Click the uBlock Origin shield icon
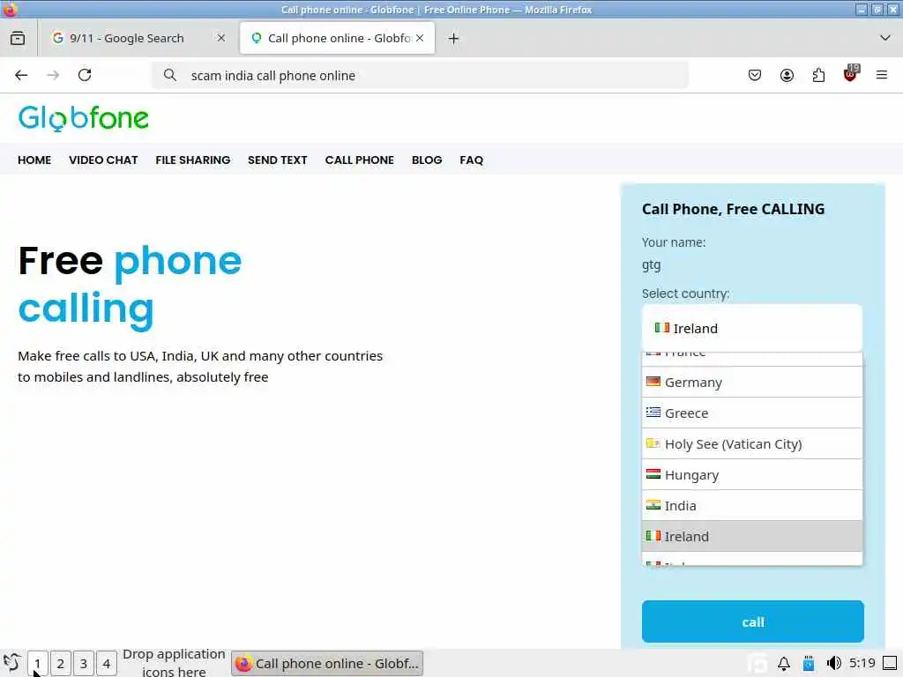 coord(851,74)
